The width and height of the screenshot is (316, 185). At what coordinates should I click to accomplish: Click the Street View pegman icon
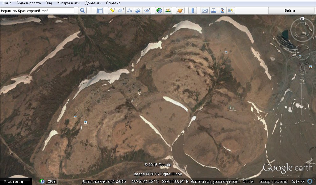pyautogui.click(x=302, y=68)
